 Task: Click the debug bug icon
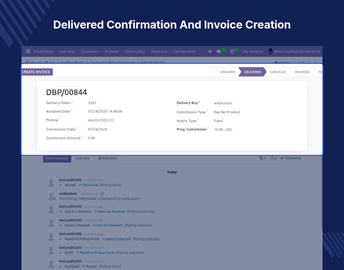tap(210, 52)
